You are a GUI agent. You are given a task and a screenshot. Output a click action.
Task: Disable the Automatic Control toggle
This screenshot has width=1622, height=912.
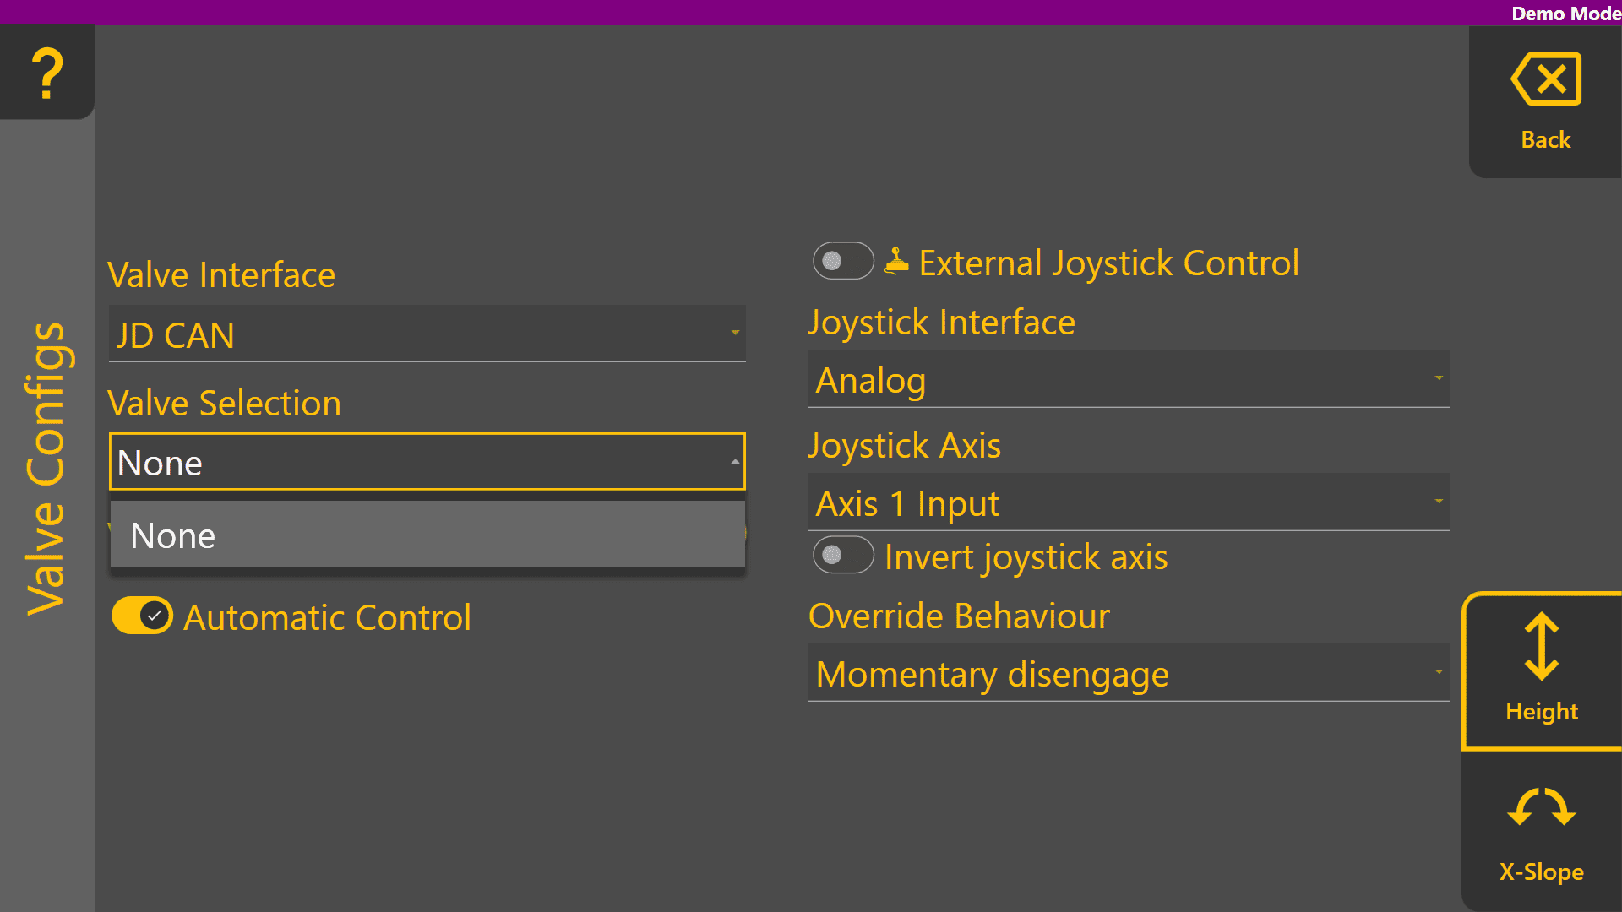coord(142,616)
